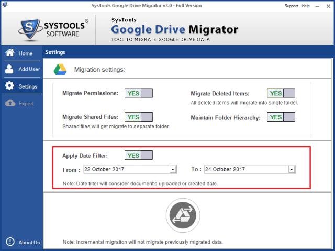Image resolution: width=335 pixels, height=251 pixels.
Task: Click the Settings header tab title
Action: [55, 52]
